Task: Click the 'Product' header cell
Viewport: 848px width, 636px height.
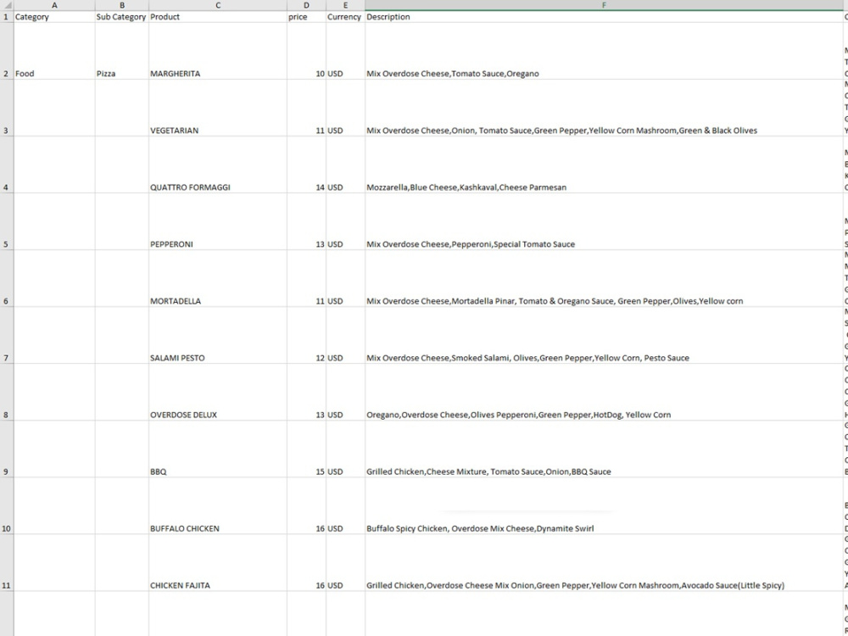Action: [218, 17]
